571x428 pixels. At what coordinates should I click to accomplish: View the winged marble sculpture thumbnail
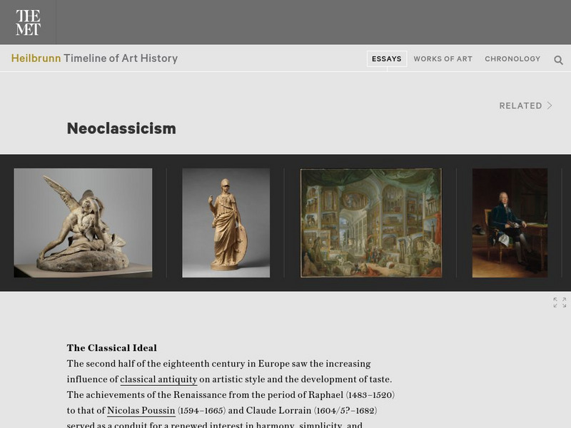click(x=83, y=223)
